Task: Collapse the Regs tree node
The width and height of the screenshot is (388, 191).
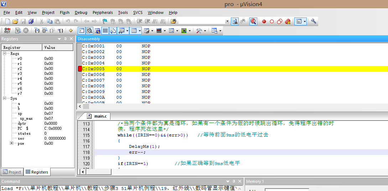Action: point(5,53)
